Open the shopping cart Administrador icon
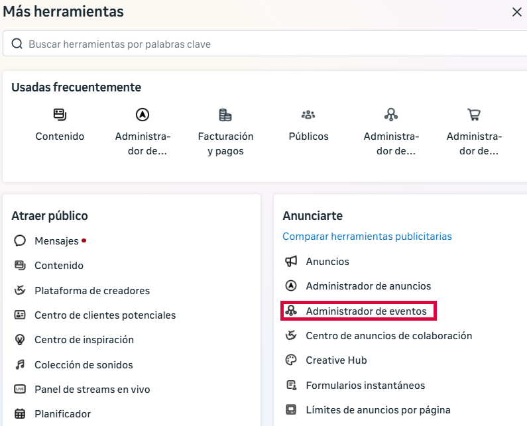527x426 pixels. [x=474, y=115]
